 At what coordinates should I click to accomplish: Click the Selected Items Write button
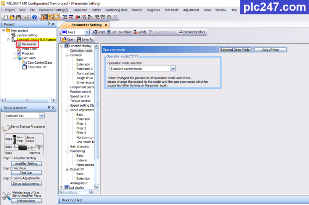point(235,50)
